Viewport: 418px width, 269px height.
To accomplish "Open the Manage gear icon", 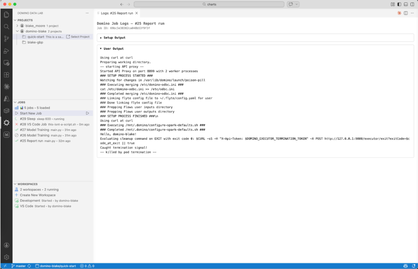I will tap(7, 257).
